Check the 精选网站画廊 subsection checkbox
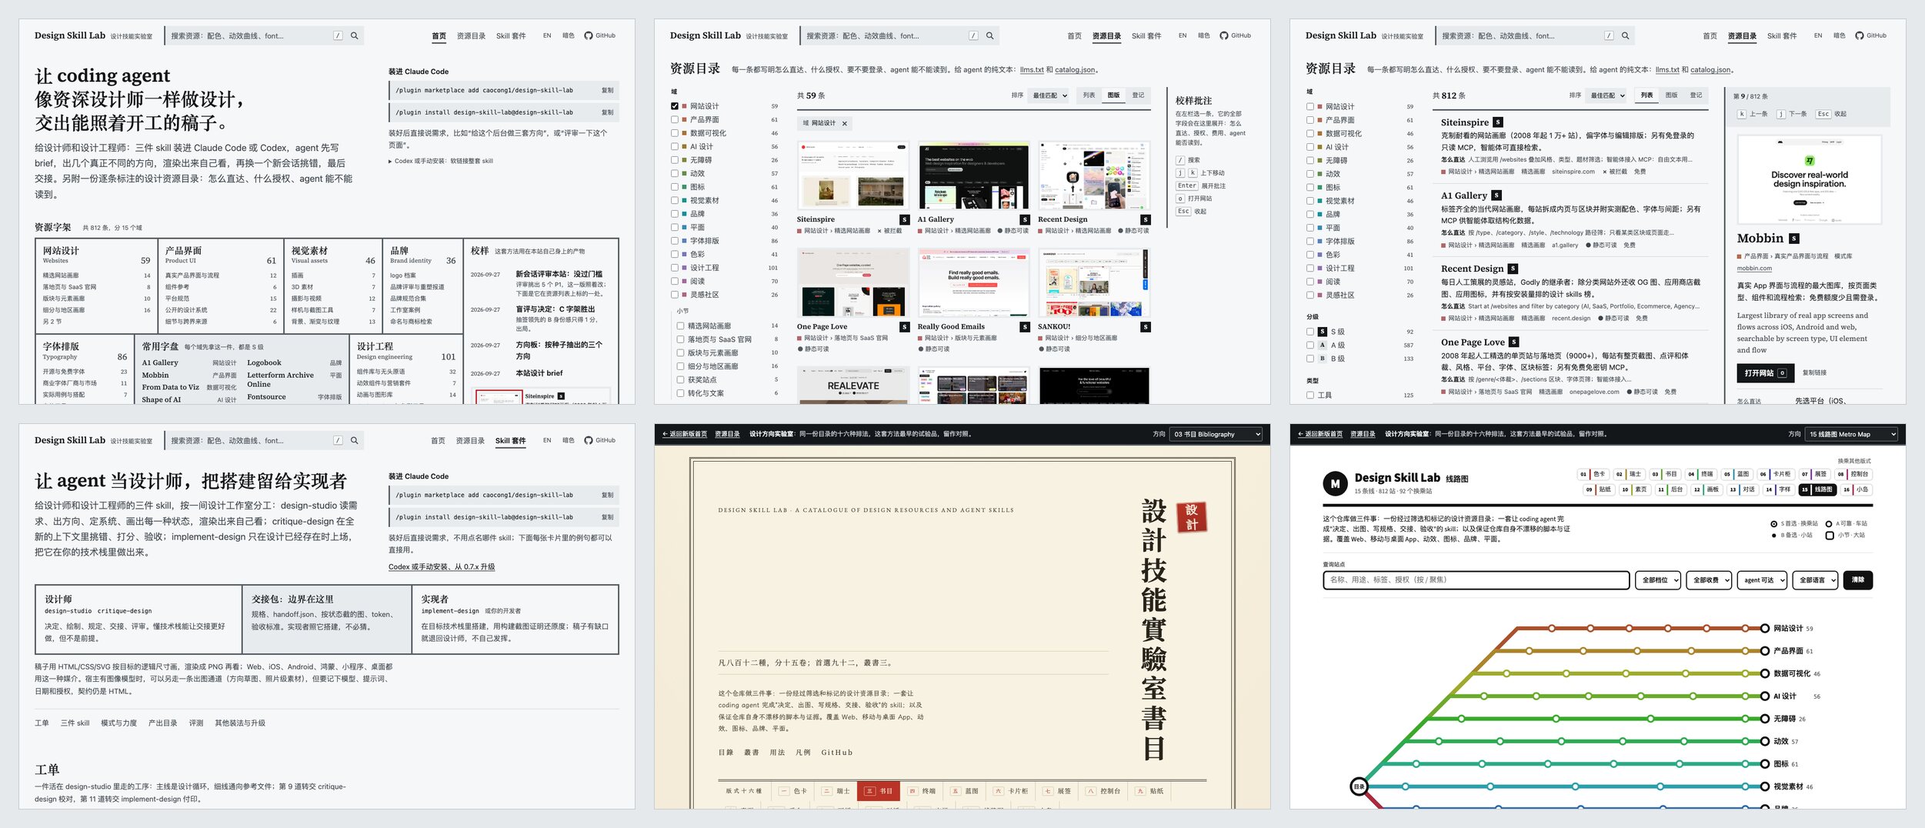 [680, 326]
